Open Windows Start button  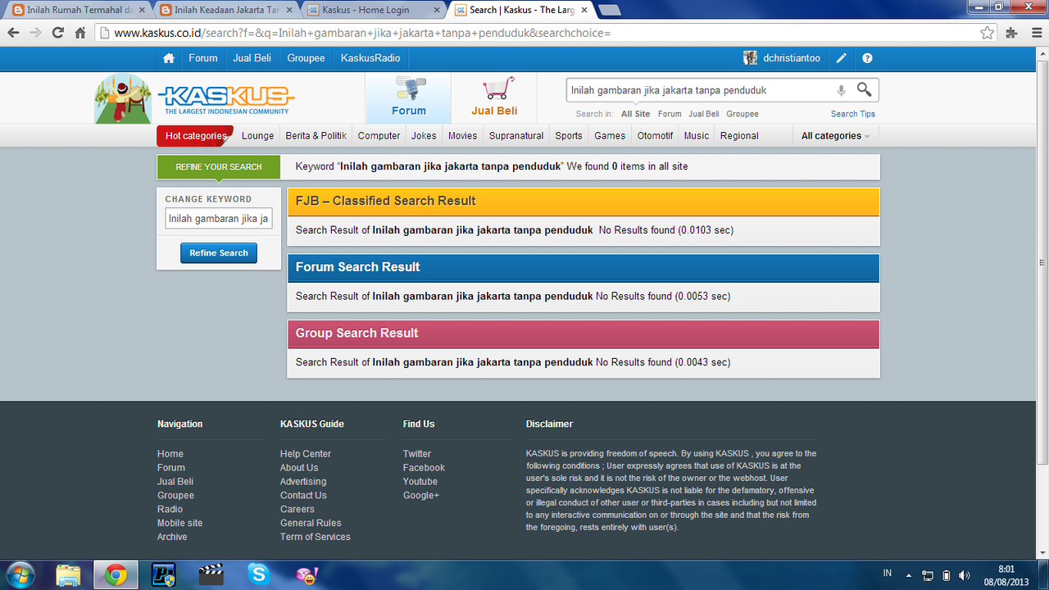click(20, 574)
